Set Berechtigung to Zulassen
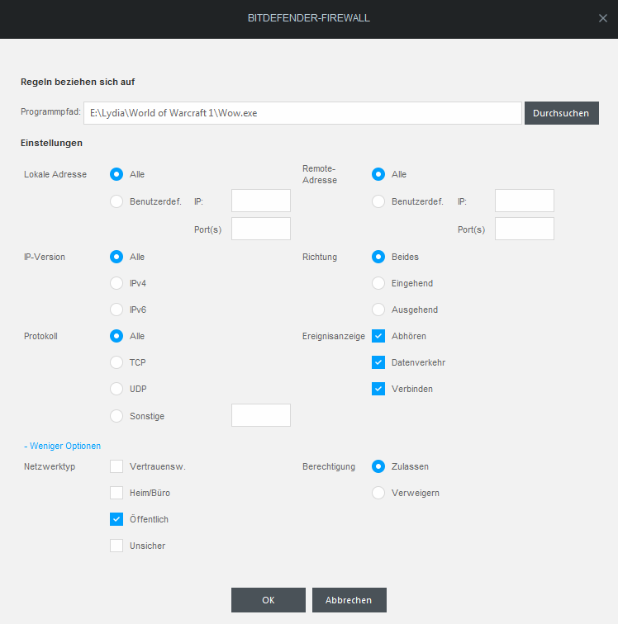This screenshot has width=618, height=624. [378, 466]
